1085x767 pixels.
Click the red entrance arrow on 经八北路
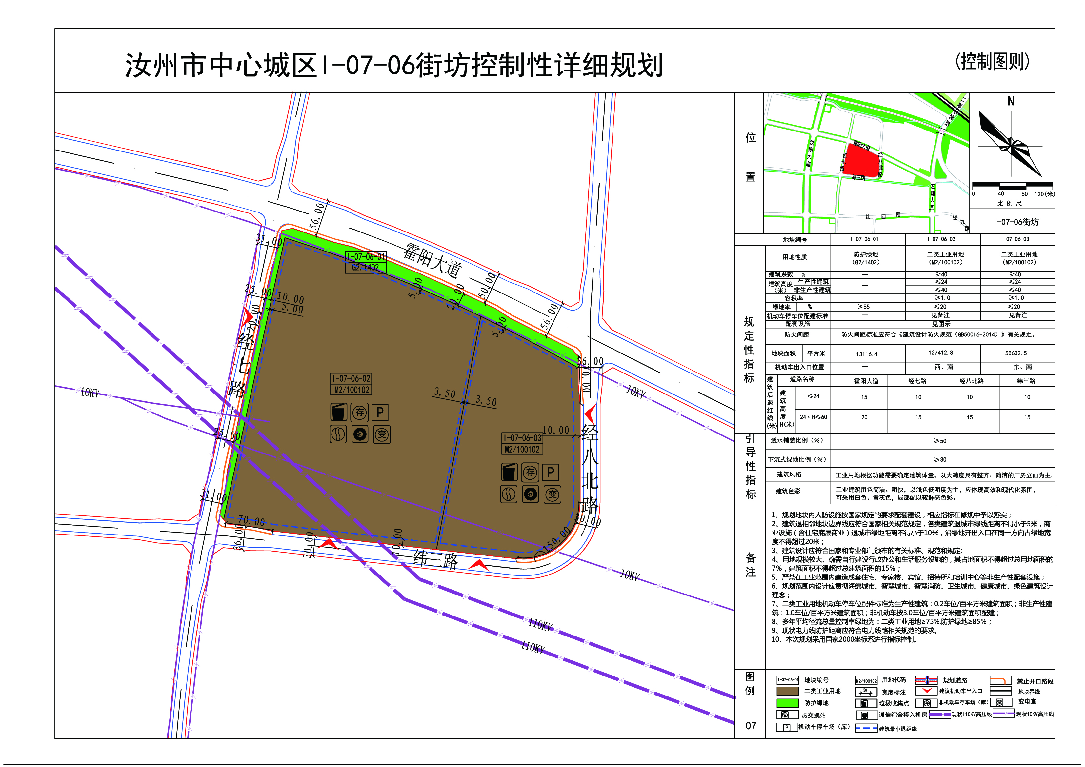[590, 414]
